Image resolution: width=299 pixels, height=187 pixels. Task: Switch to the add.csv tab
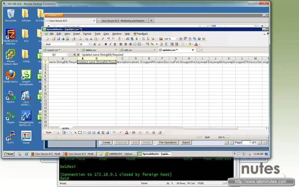click(138, 50)
